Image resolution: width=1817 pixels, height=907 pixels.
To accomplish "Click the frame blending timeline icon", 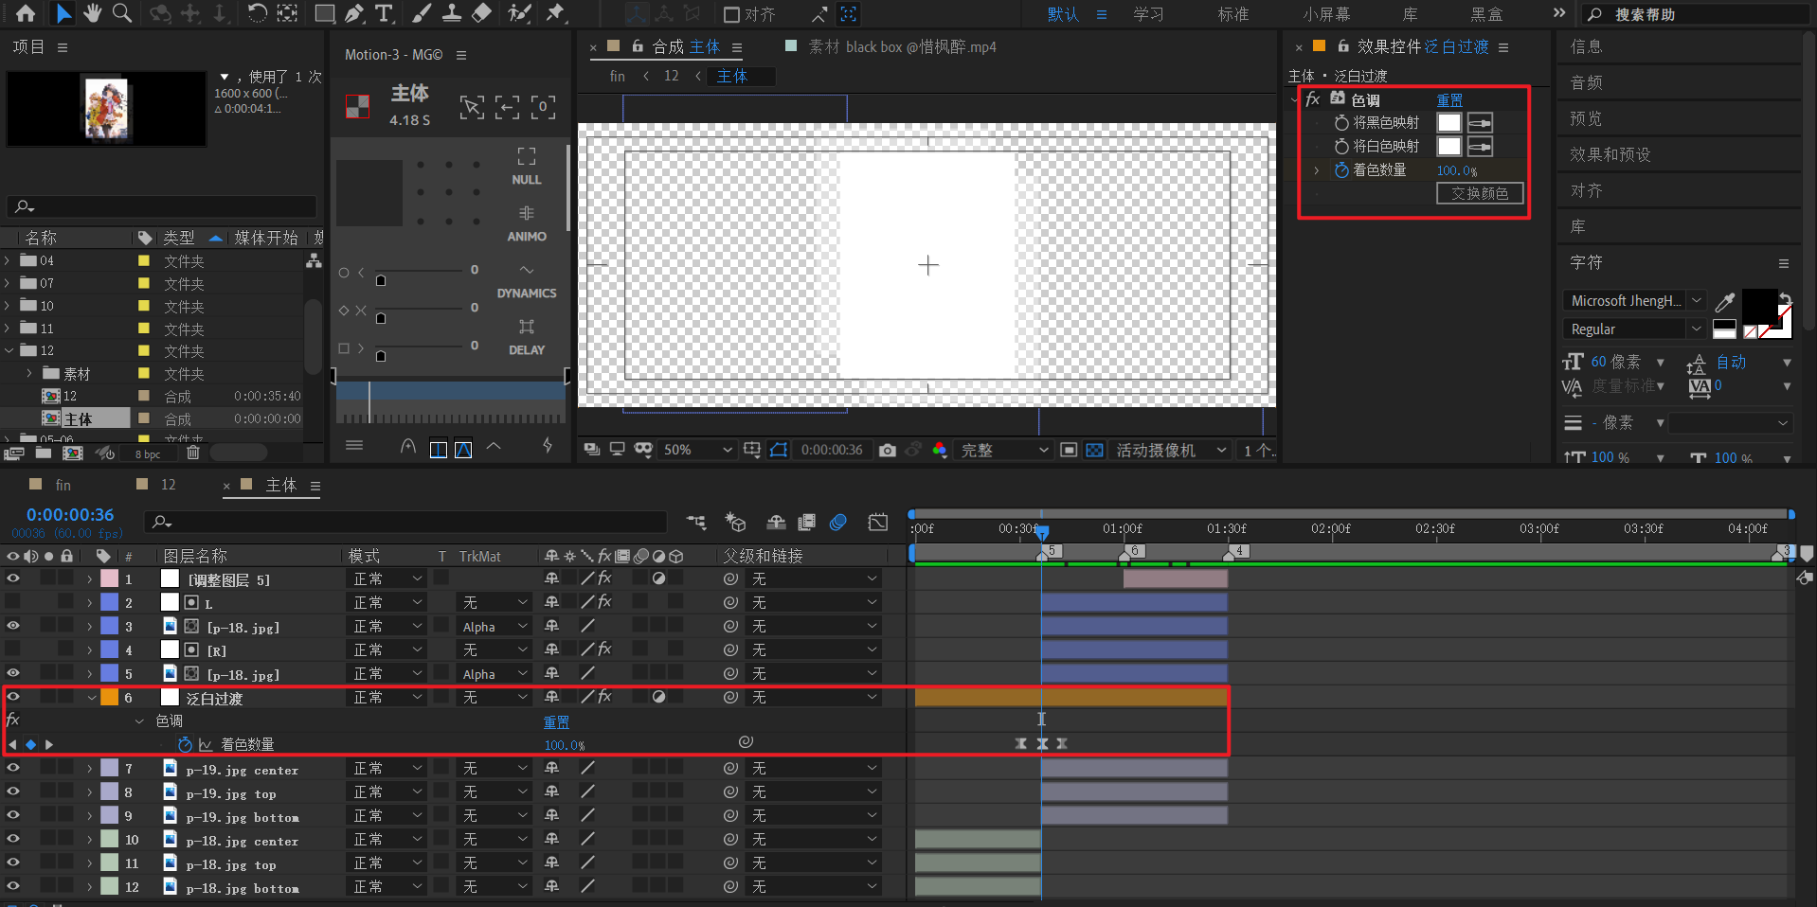I will tap(807, 522).
